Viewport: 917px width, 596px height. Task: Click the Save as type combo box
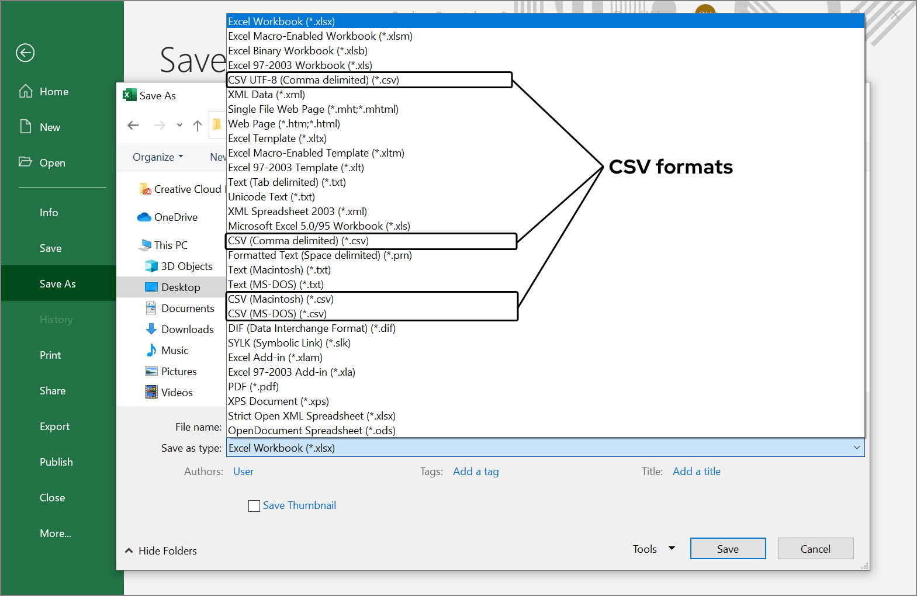coord(545,448)
